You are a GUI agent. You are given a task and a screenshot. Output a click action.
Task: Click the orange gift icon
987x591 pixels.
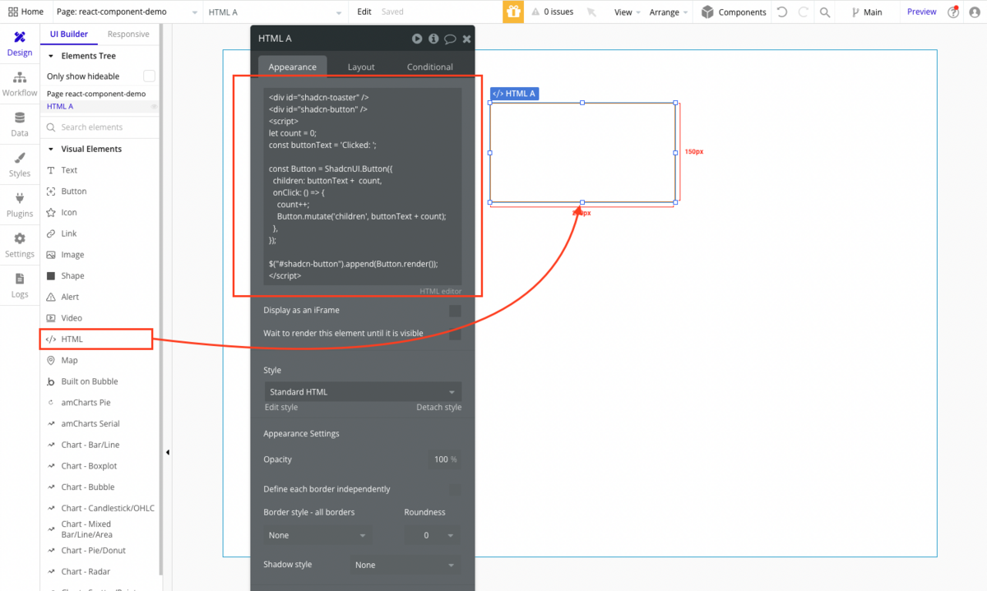512,12
